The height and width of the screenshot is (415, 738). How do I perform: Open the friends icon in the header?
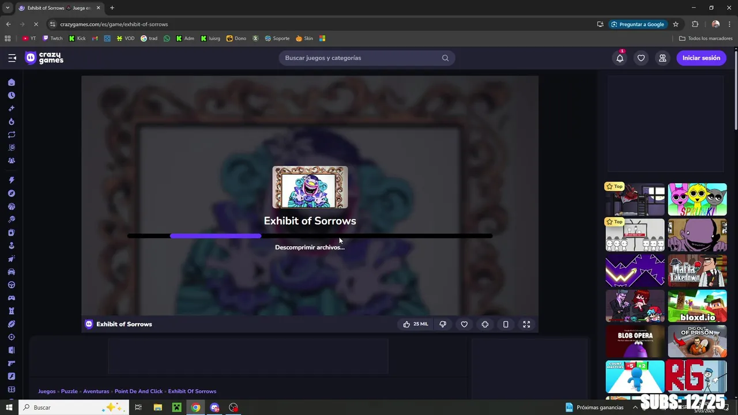tap(662, 58)
